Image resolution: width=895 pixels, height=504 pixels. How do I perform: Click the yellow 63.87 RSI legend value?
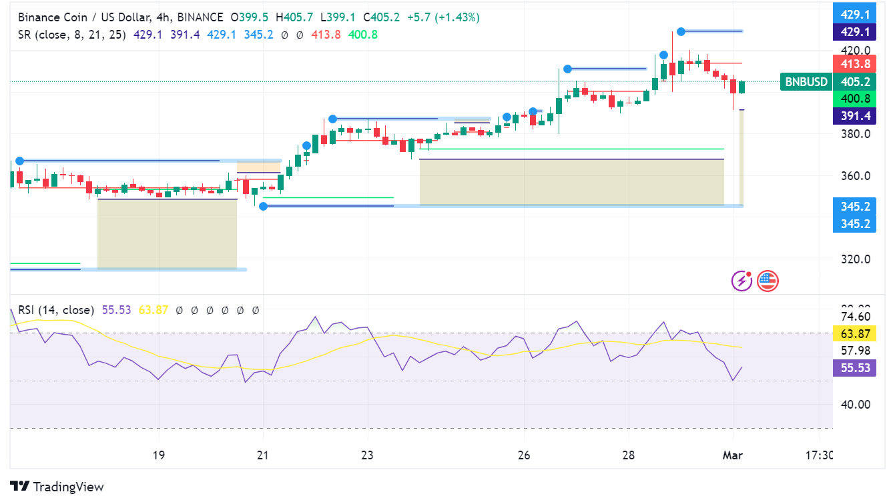[153, 310]
